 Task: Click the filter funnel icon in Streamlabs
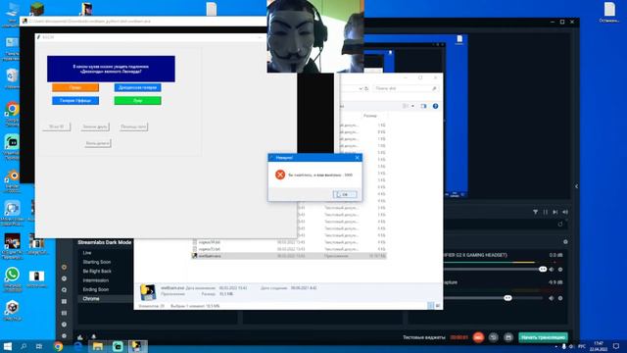pos(536,212)
